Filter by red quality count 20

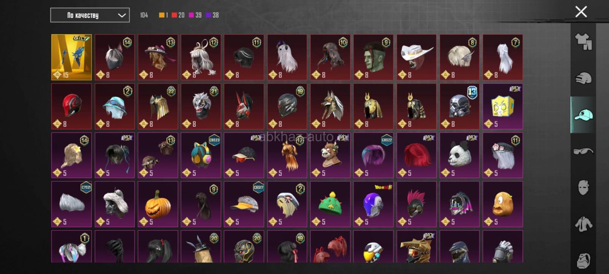[x=178, y=15]
